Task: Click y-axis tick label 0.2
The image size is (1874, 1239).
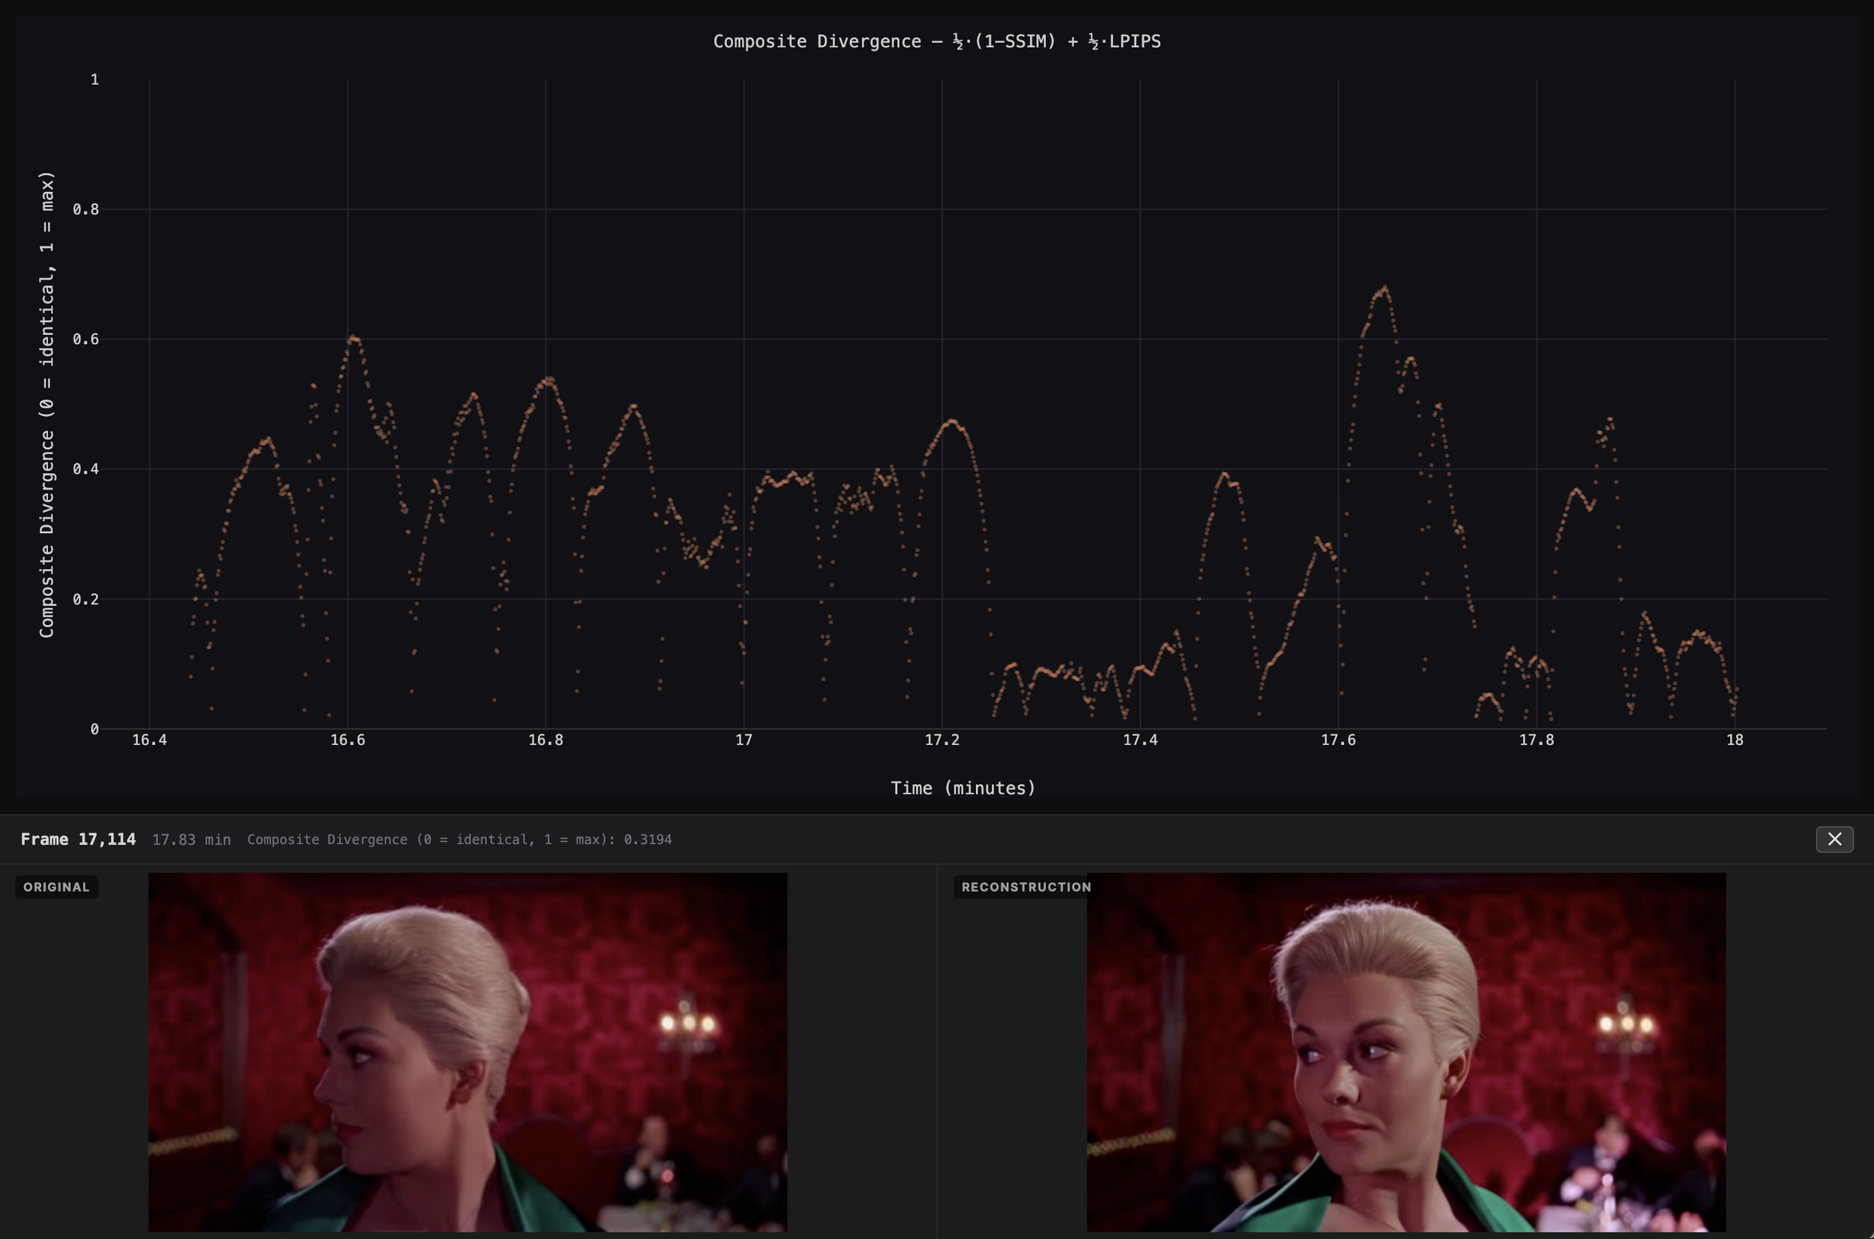Action: (86, 599)
